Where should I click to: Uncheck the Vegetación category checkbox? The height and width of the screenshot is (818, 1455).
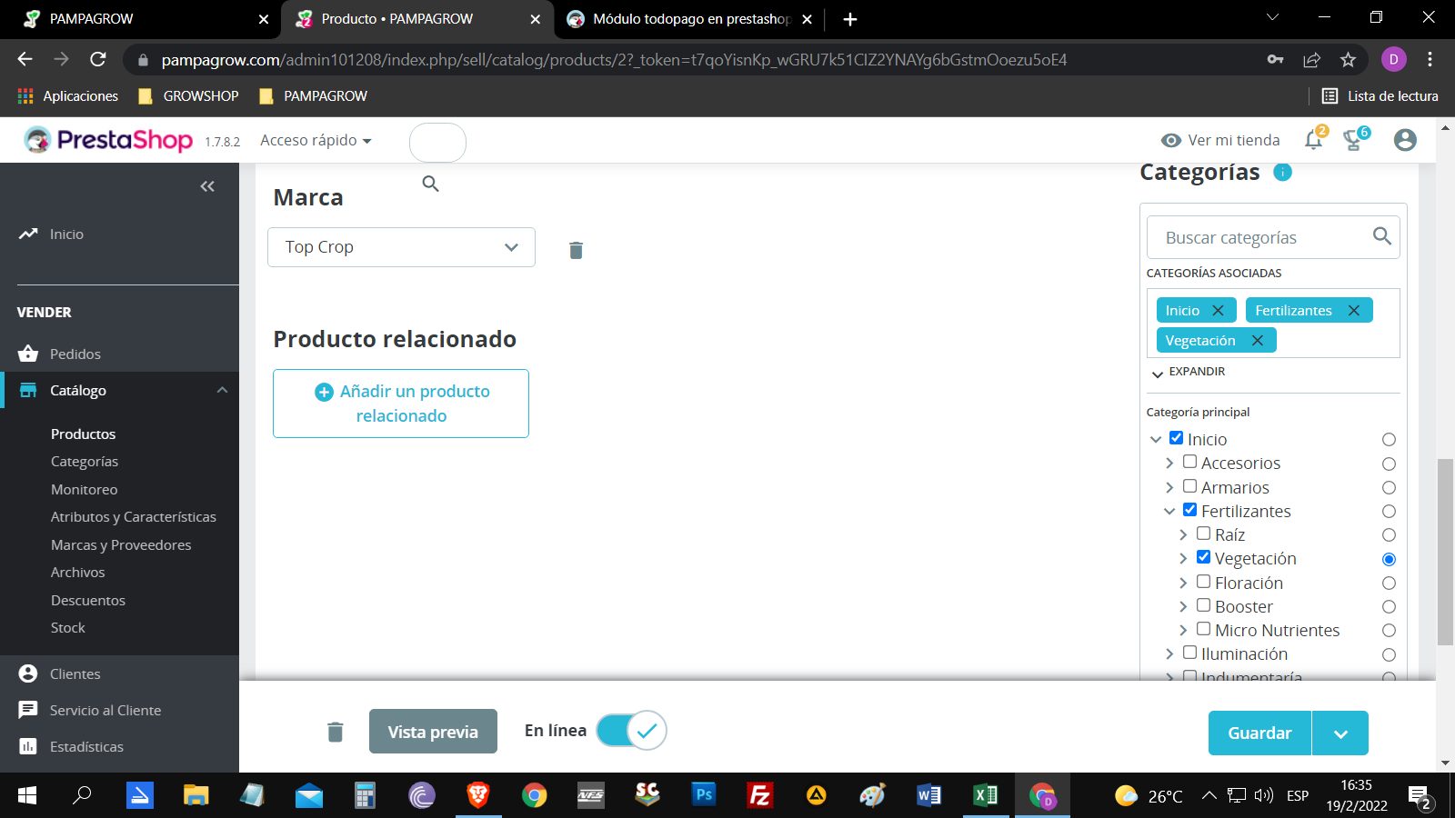[1203, 557]
